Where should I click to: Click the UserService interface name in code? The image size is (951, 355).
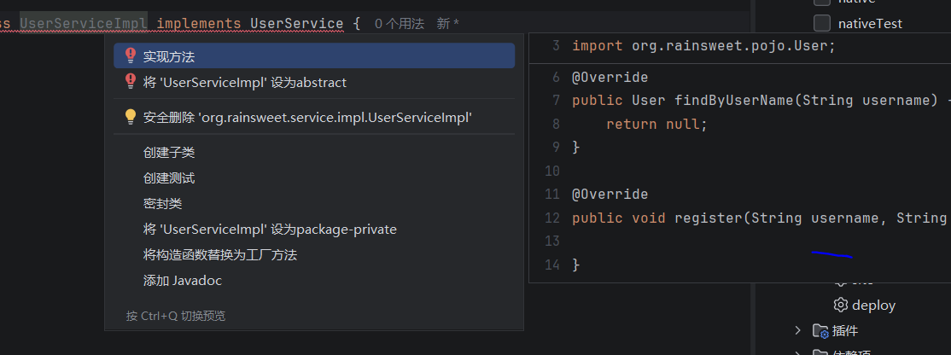(297, 24)
